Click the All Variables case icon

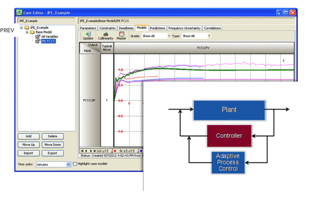(38, 37)
